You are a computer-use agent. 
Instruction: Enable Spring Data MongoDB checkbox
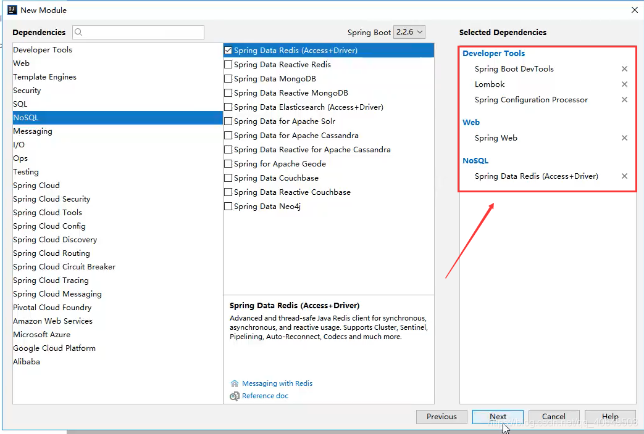pyautogui.click(x=228, y=79)
